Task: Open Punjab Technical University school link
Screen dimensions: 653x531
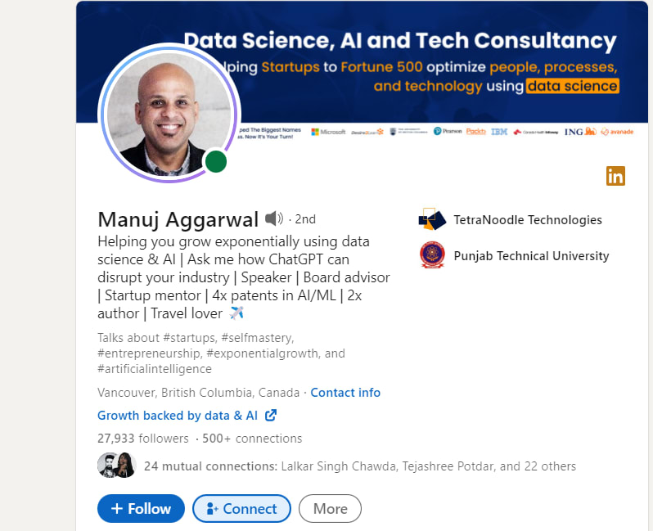Action: [531, 256]
